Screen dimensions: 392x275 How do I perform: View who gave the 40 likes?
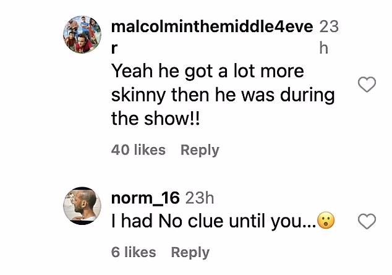tap(138, 150)
